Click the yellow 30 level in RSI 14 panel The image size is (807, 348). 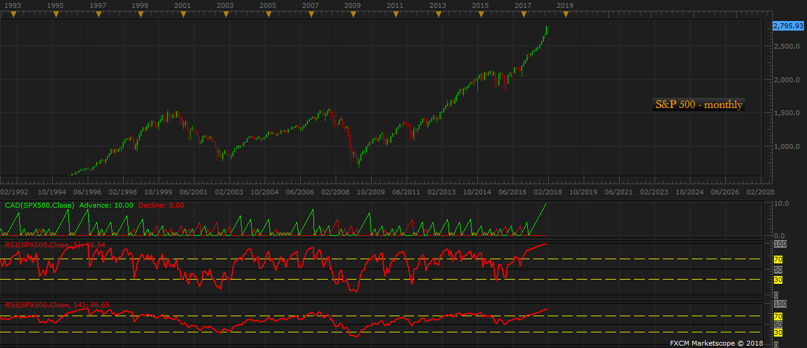coord(778,332)
